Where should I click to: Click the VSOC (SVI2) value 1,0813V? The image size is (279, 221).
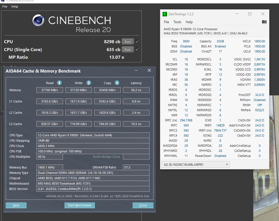259,59
